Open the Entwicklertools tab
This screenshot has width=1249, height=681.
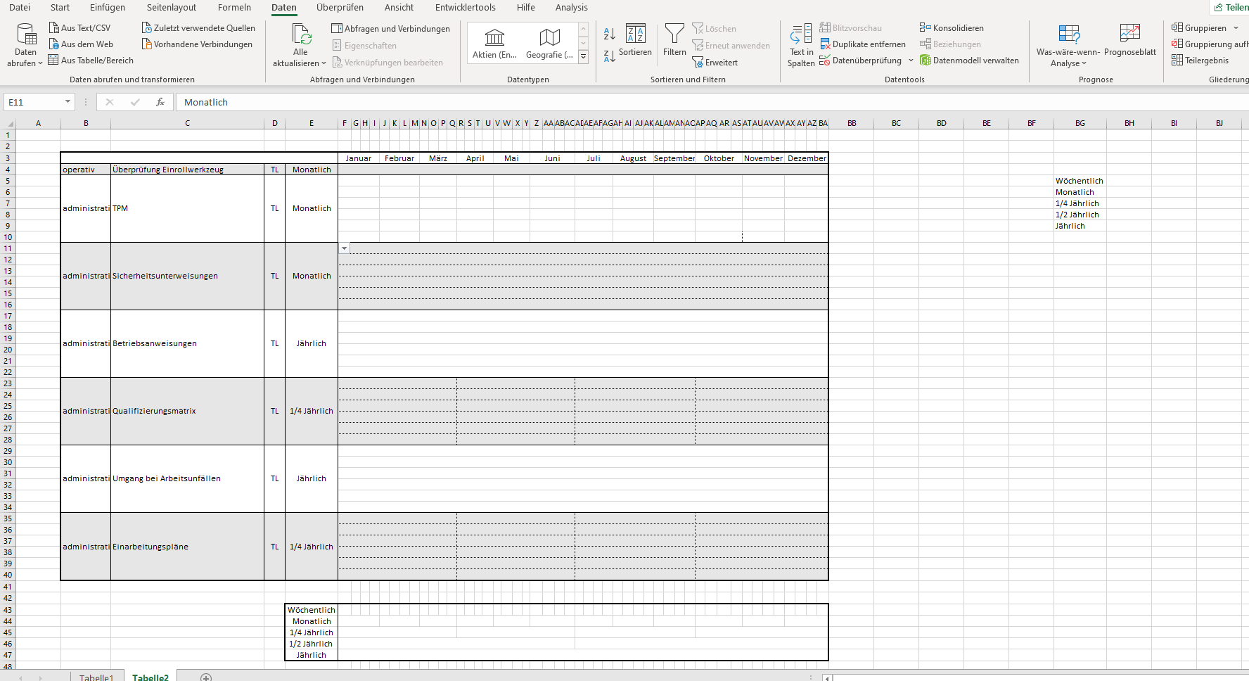pos(465,7)
